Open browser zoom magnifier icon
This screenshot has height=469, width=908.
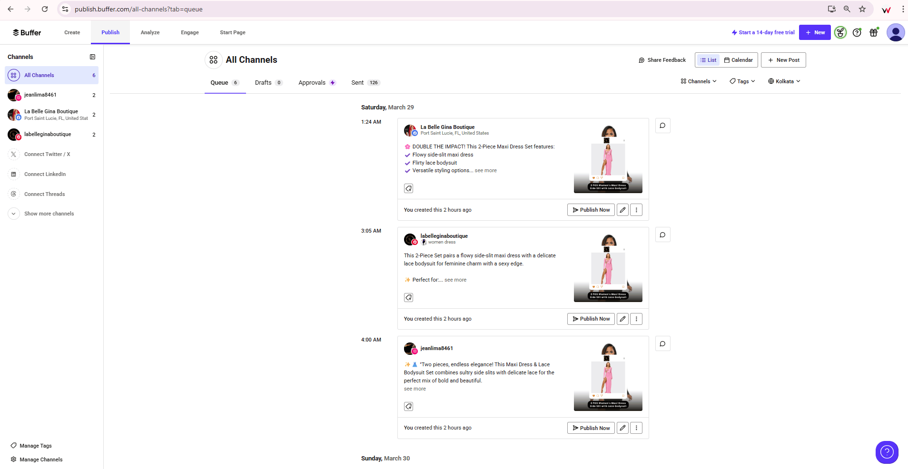847,9
